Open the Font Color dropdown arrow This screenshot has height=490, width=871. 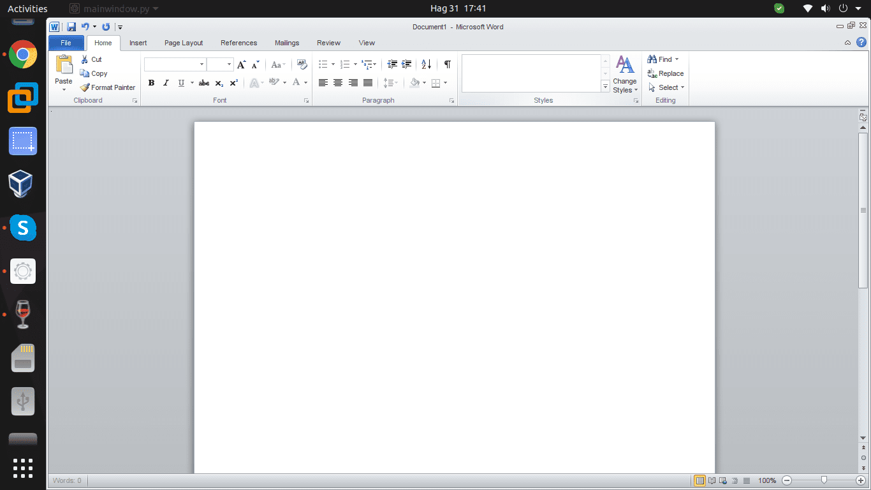click(305, 83)
